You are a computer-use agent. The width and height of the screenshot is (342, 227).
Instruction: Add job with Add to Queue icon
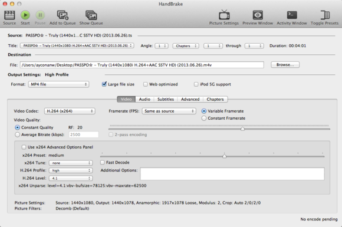tap(63, 15)
